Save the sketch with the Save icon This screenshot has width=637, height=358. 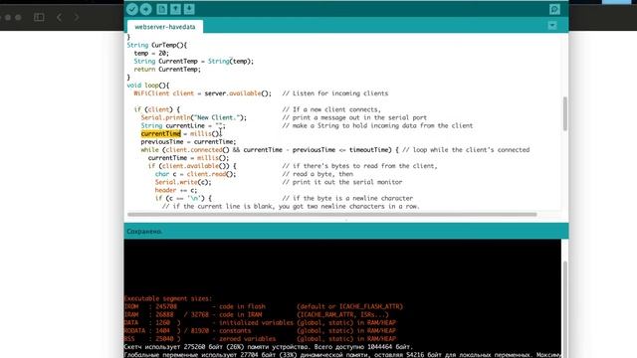click(189, 9)
